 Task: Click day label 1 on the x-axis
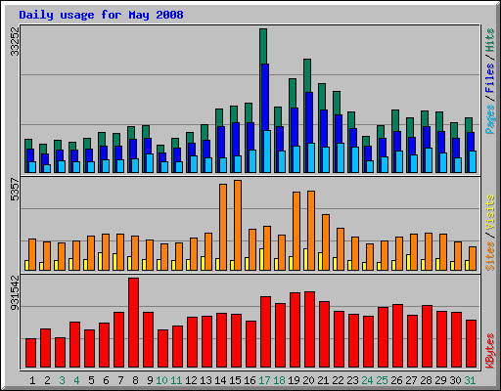coord(32,380)
